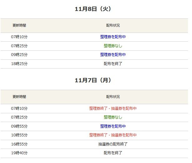The height and width of the screenshot is (163, 192).
Task: Select 配布を終了 status at 18時25分
Action: click(x=113, y=64)
